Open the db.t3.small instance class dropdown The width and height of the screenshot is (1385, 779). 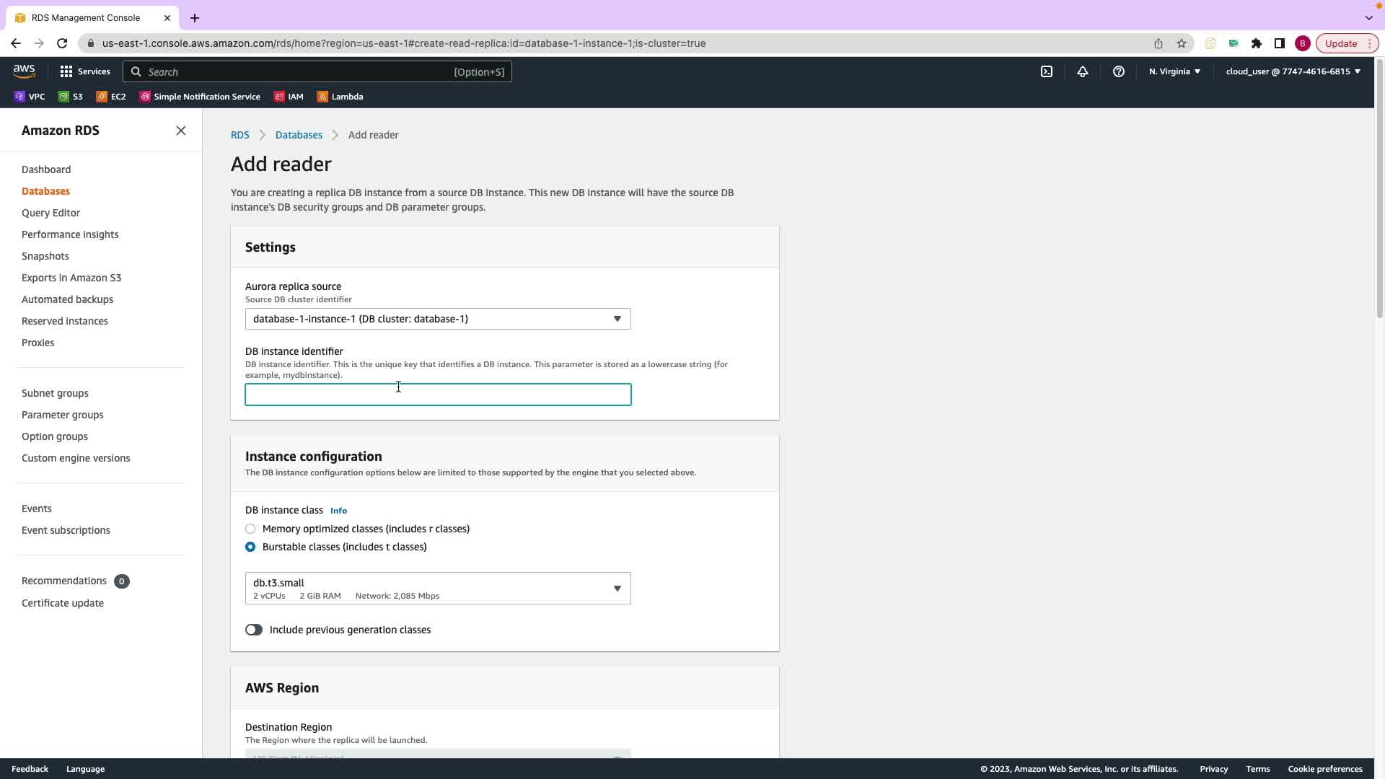pyautogui.click(x=438, y=589)
